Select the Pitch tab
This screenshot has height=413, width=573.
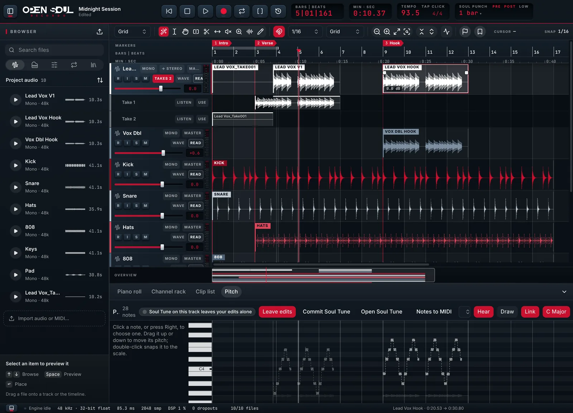tap(231, 292)
